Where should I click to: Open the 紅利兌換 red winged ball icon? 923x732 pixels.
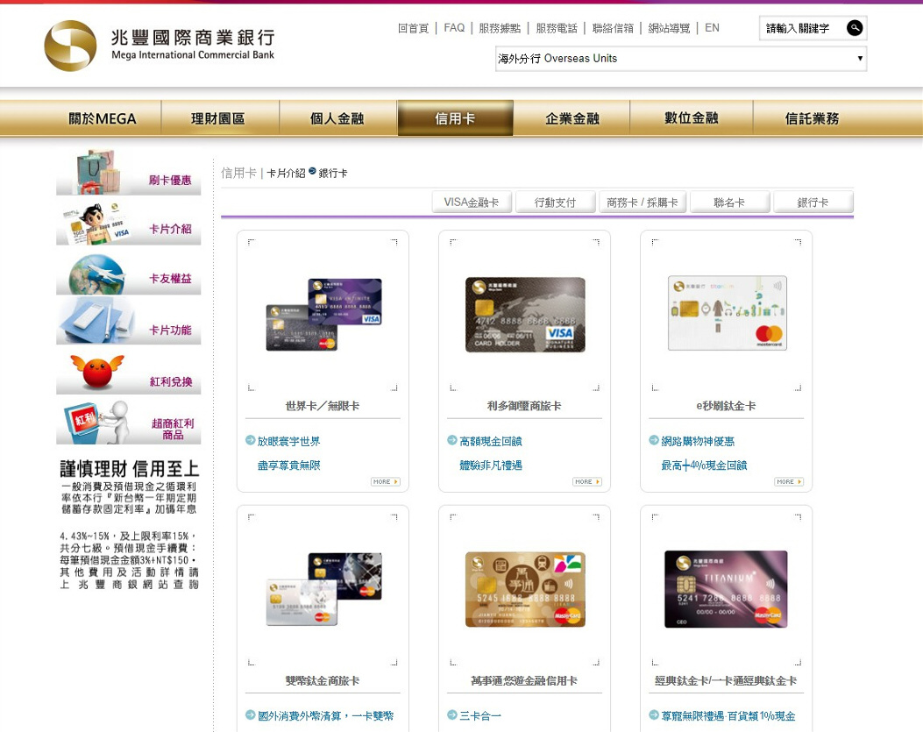click(97, 372)
